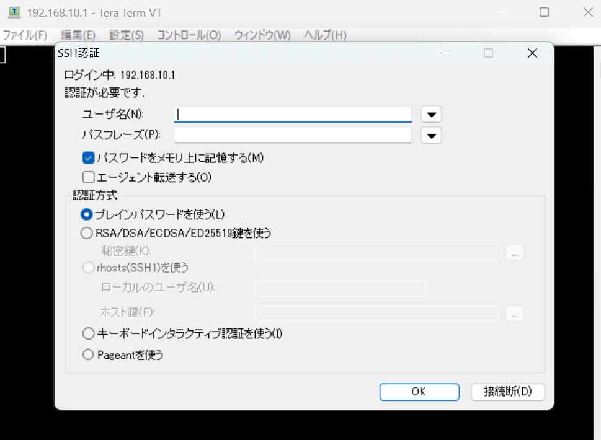
Task: Click the 接続断(D) button
Action: point(507,392)
